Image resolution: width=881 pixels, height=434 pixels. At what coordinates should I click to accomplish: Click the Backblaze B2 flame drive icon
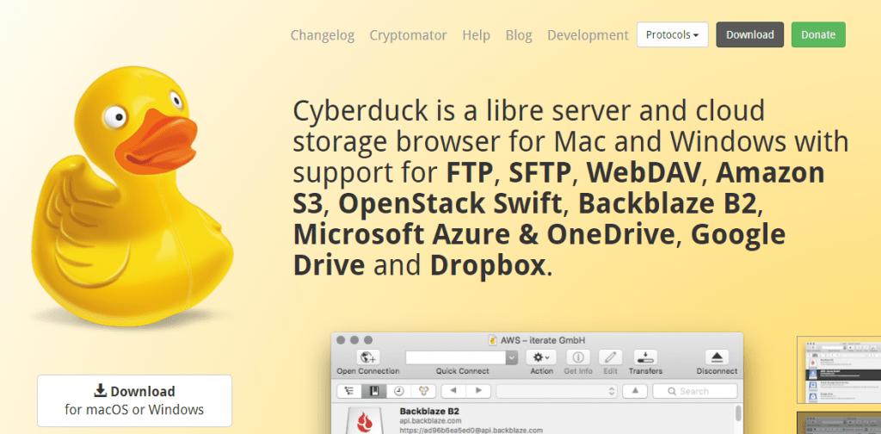pos(364,420)
